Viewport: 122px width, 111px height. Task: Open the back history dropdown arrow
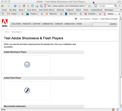(5, 6)
